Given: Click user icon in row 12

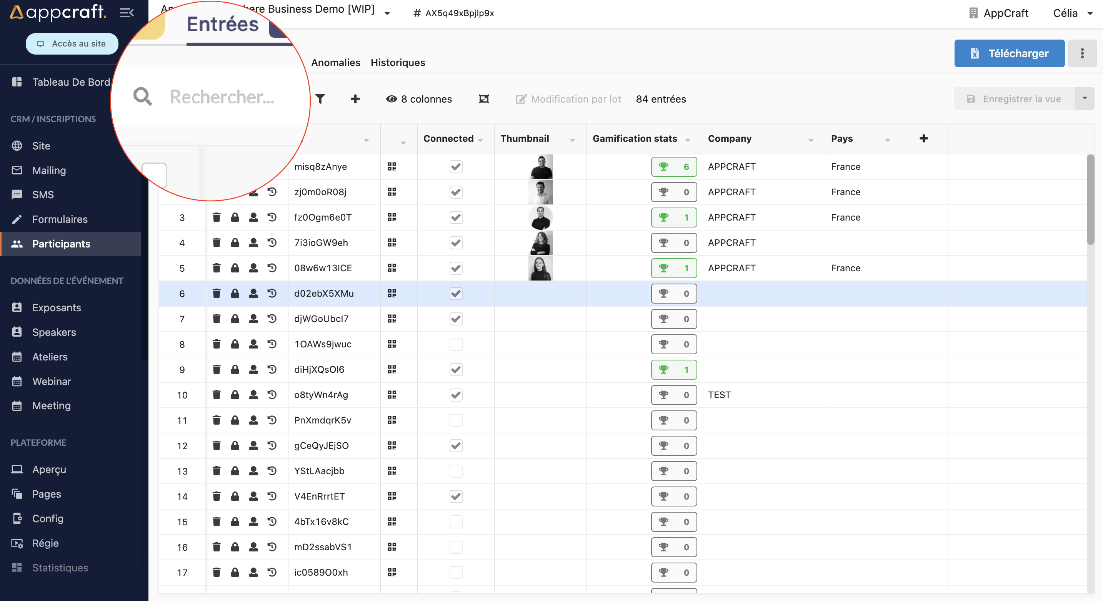Looking at the screenshot, I should 253,445.
